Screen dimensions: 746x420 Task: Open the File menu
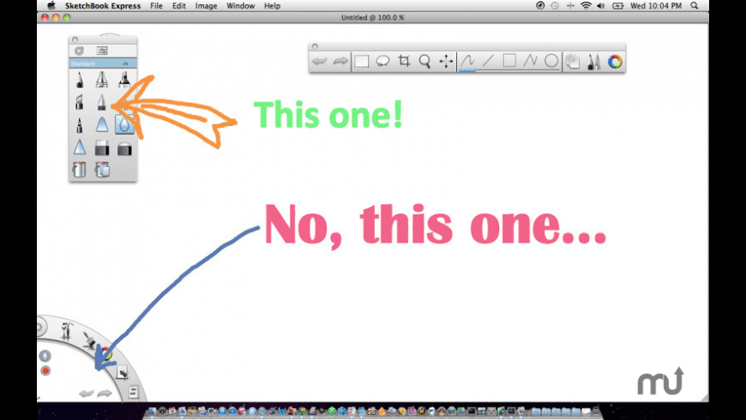pos(156,6)
